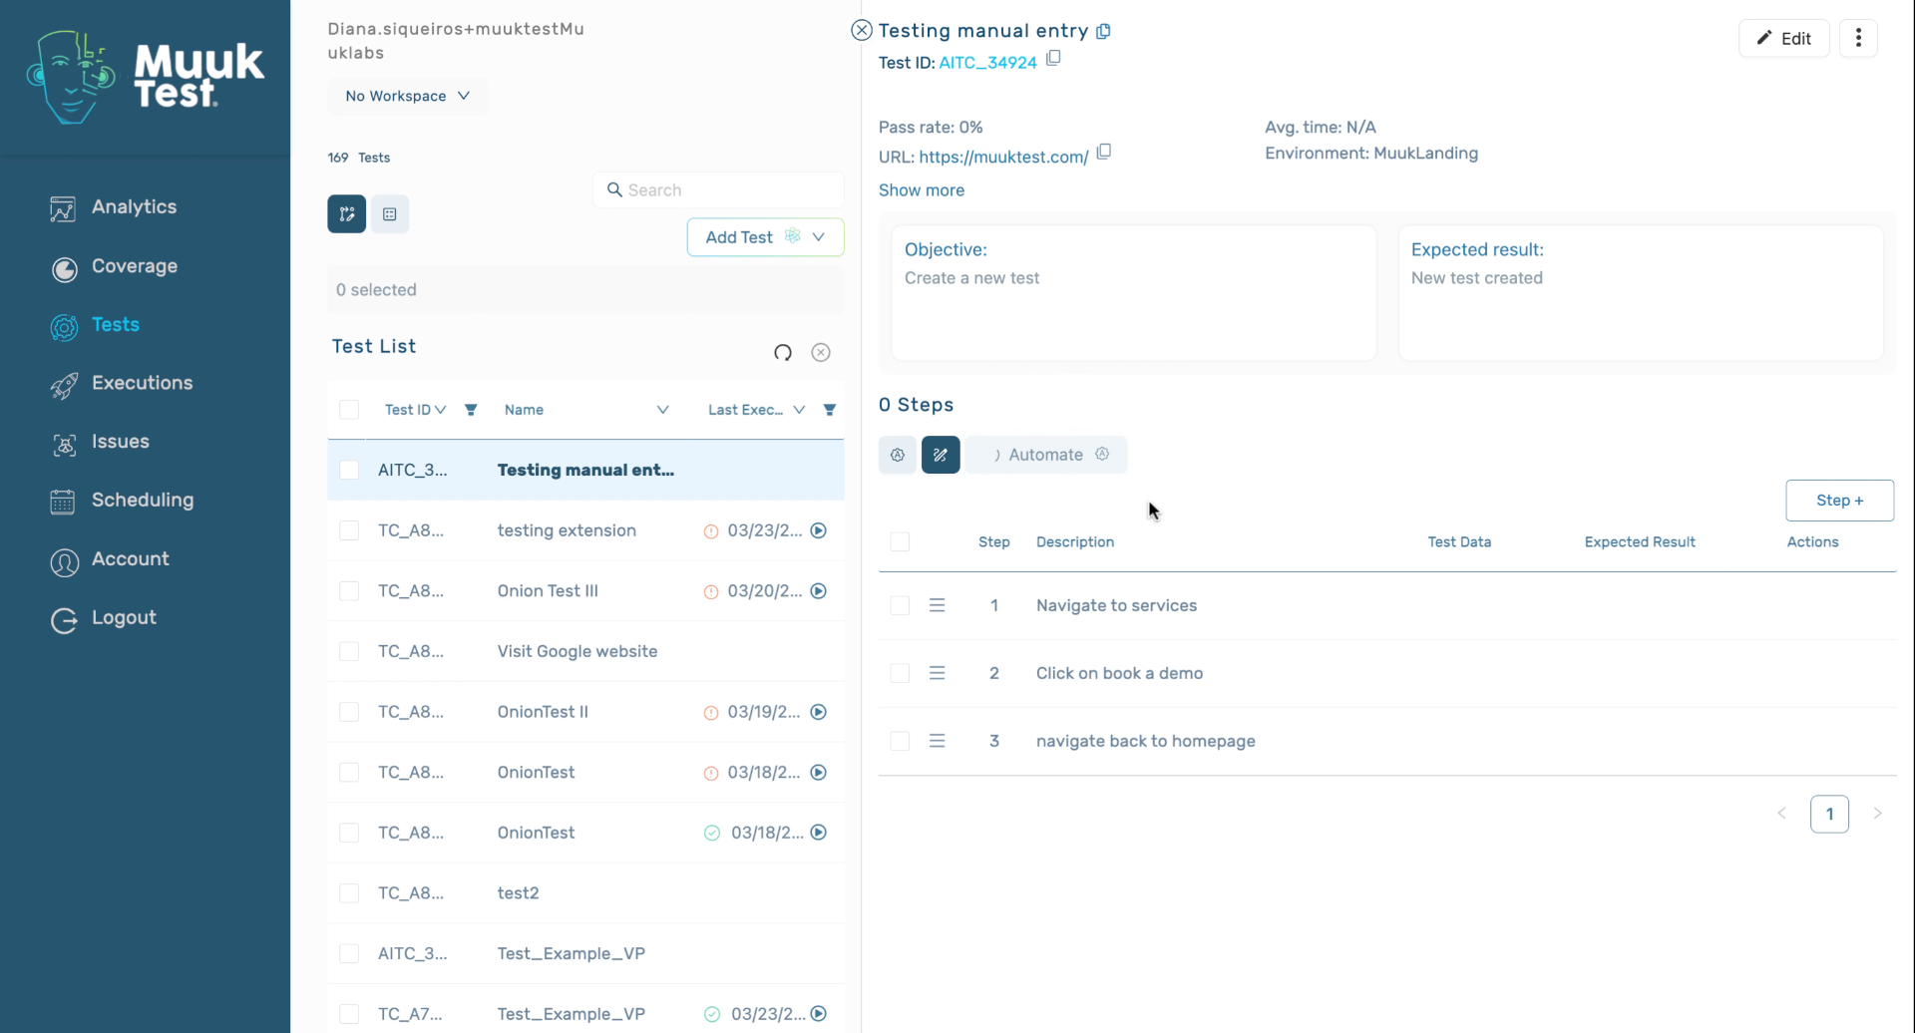Open the Scheduling section

click(x=122, y=501)
